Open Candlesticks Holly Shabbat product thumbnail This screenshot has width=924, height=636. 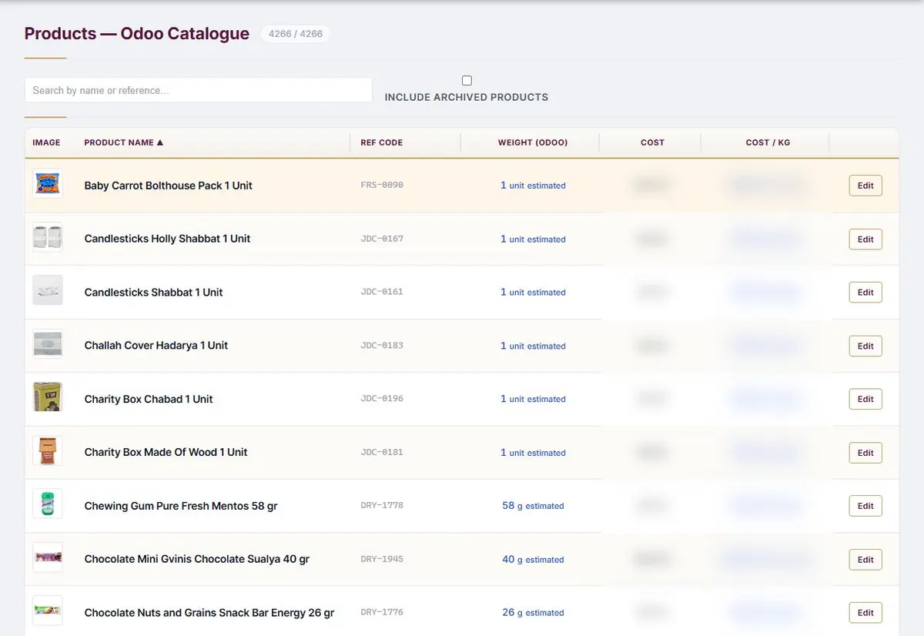(48, 239)
